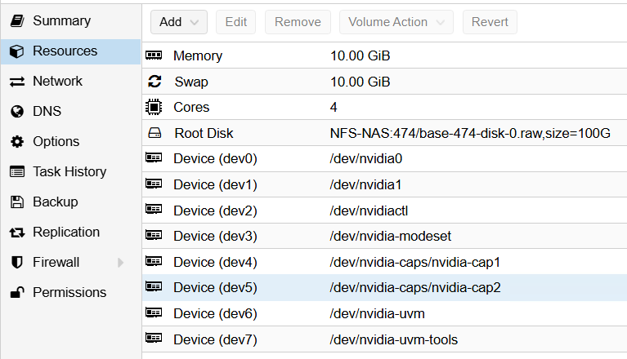Click the DNS globe icon
The image size is (627, 359).
16,111
